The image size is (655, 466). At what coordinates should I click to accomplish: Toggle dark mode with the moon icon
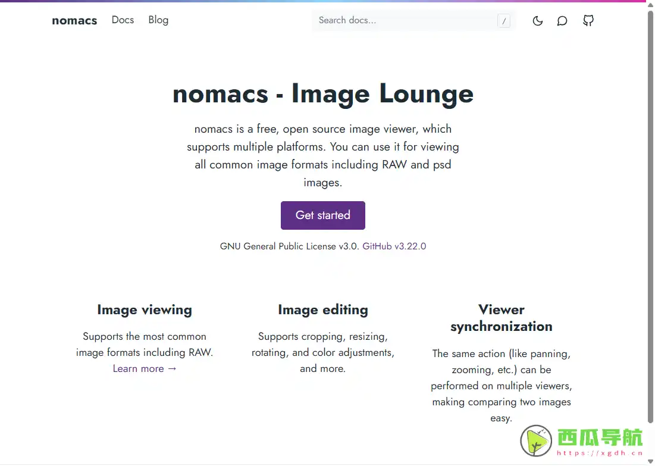click(537, 21)
